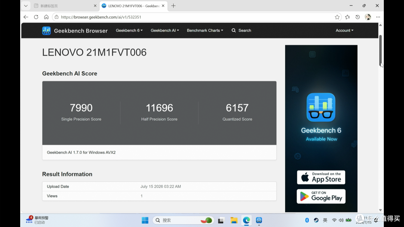Click the Geekbench 6 ad app icon
This screenshot has height=227, width=404.
(321, 107)
